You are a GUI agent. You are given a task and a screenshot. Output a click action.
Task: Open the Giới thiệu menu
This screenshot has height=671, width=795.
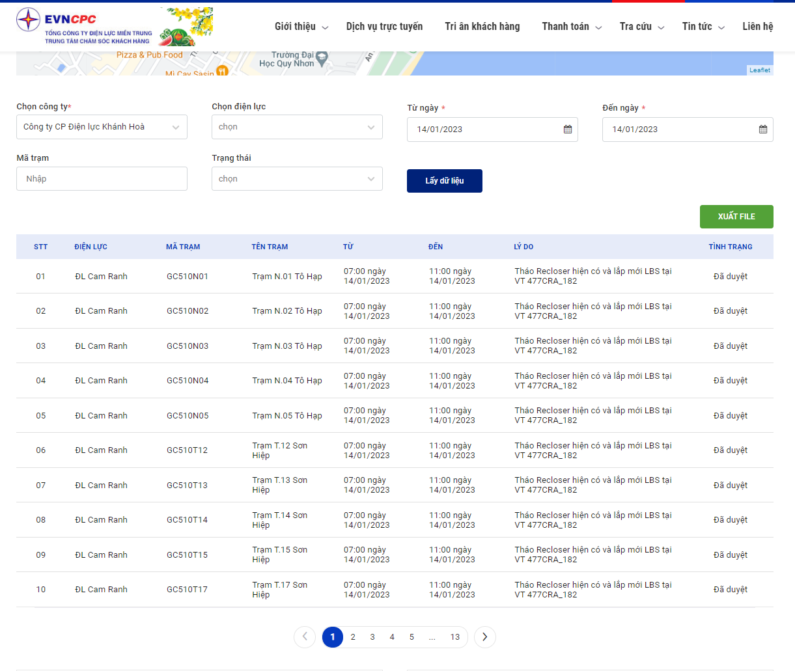click(301, 27)
